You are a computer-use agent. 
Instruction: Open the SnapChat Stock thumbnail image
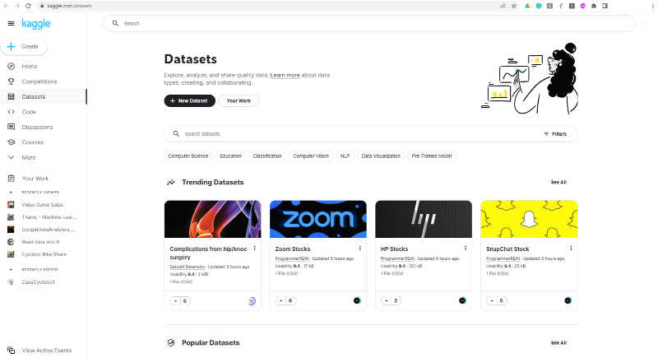coord(529,219)
